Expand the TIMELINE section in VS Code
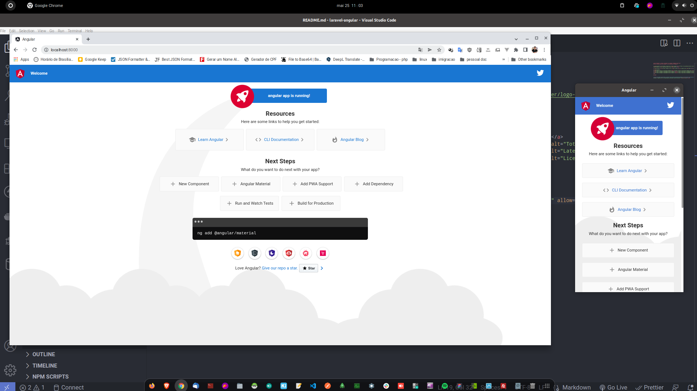 (x=41, y=365)
